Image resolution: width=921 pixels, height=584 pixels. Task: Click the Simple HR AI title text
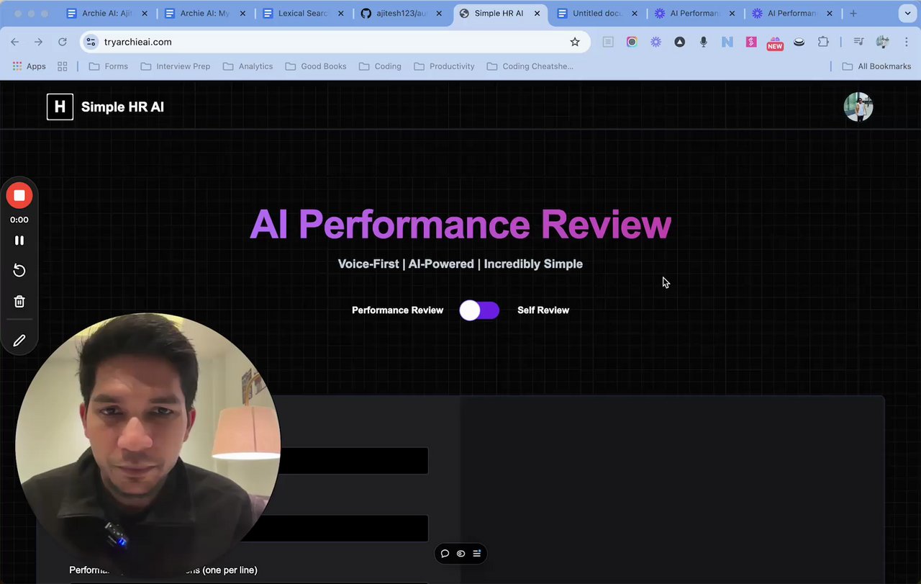pyautogui.click(x=122, y=107)
